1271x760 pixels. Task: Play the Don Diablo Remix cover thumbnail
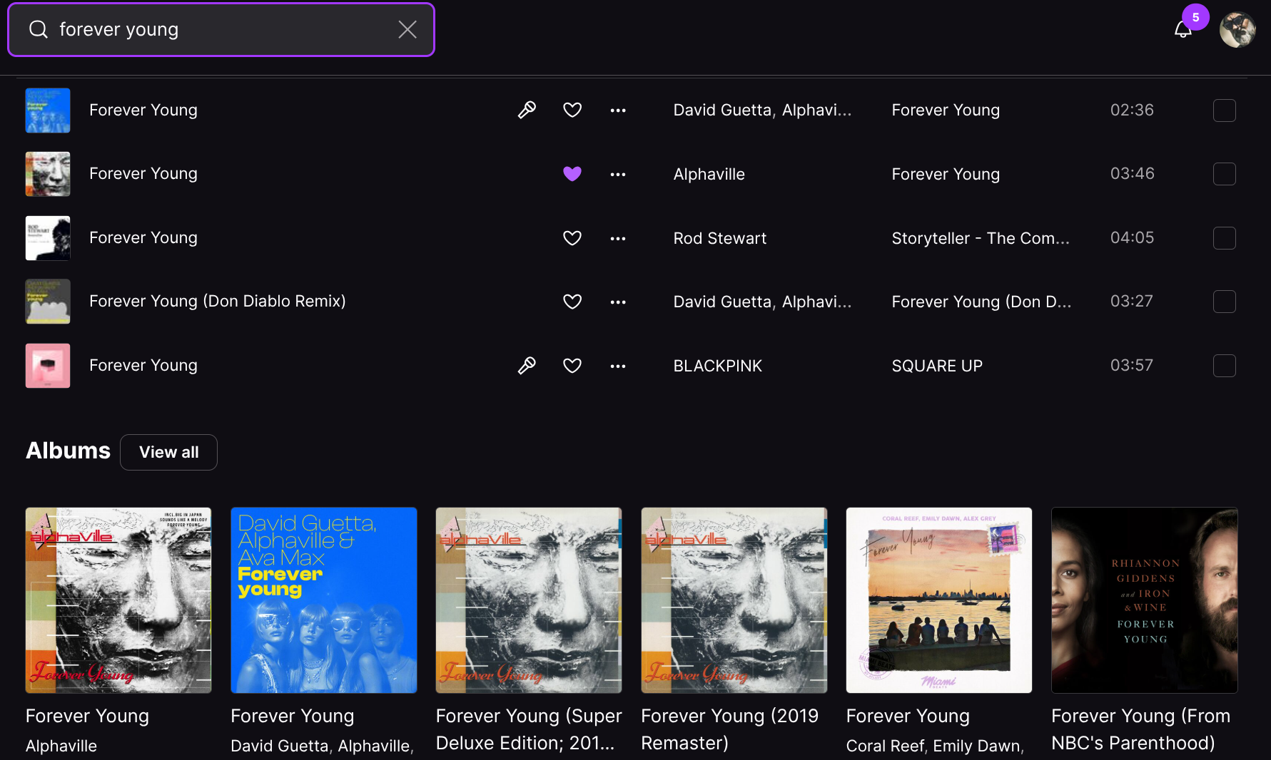pos(48,302)
